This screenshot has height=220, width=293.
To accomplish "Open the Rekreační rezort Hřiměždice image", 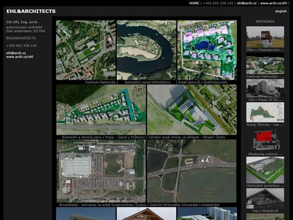I will [x=146, y=50].
